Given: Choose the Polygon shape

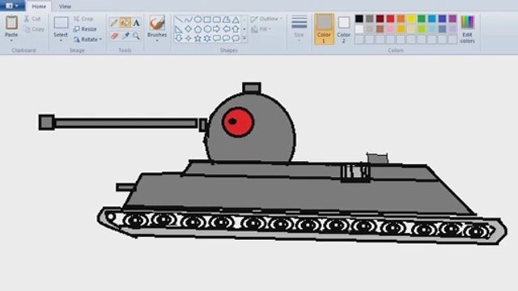Looking at the screenshot, I should 227,19.
